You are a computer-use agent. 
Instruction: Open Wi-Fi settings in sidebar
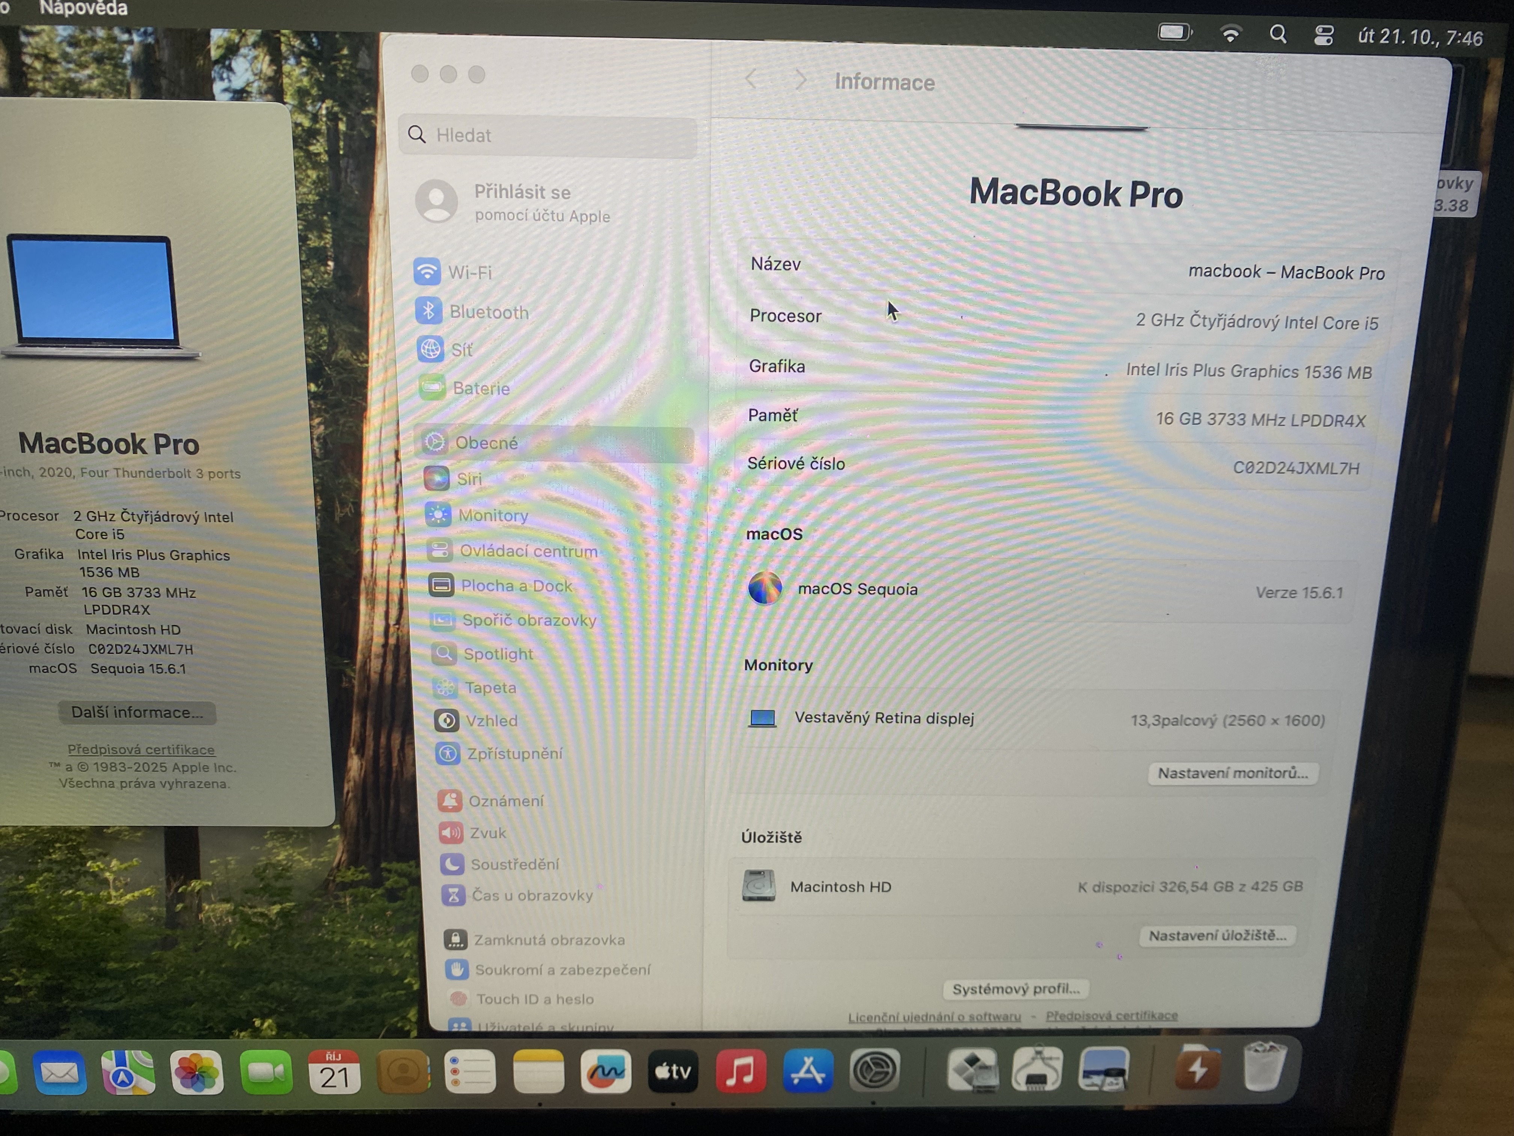(469, 272)
